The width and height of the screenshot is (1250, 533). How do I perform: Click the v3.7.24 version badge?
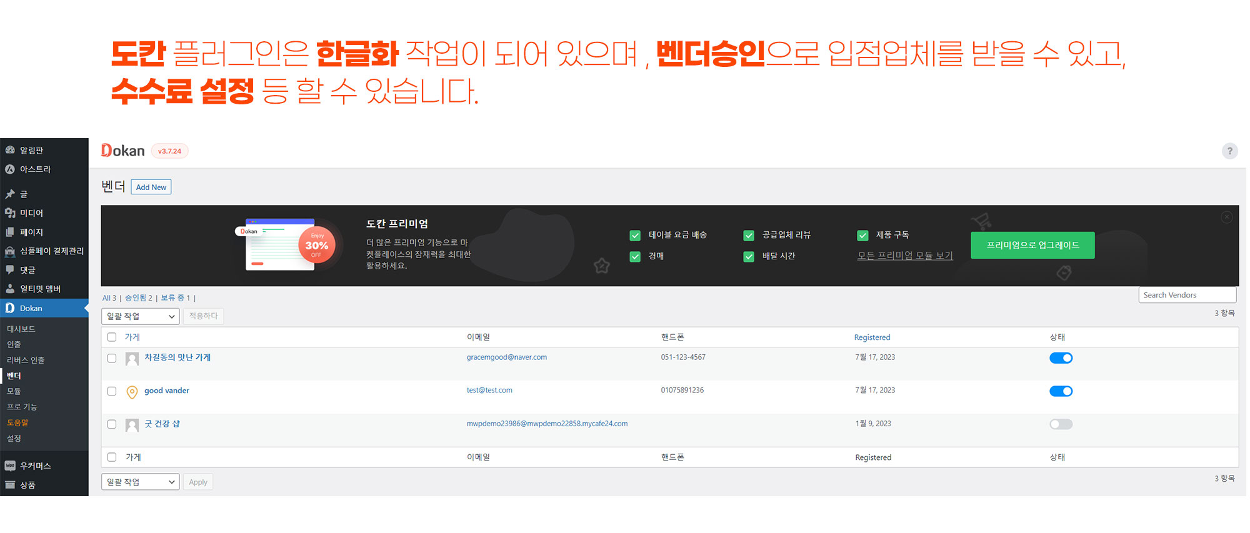tap(169, 151)
